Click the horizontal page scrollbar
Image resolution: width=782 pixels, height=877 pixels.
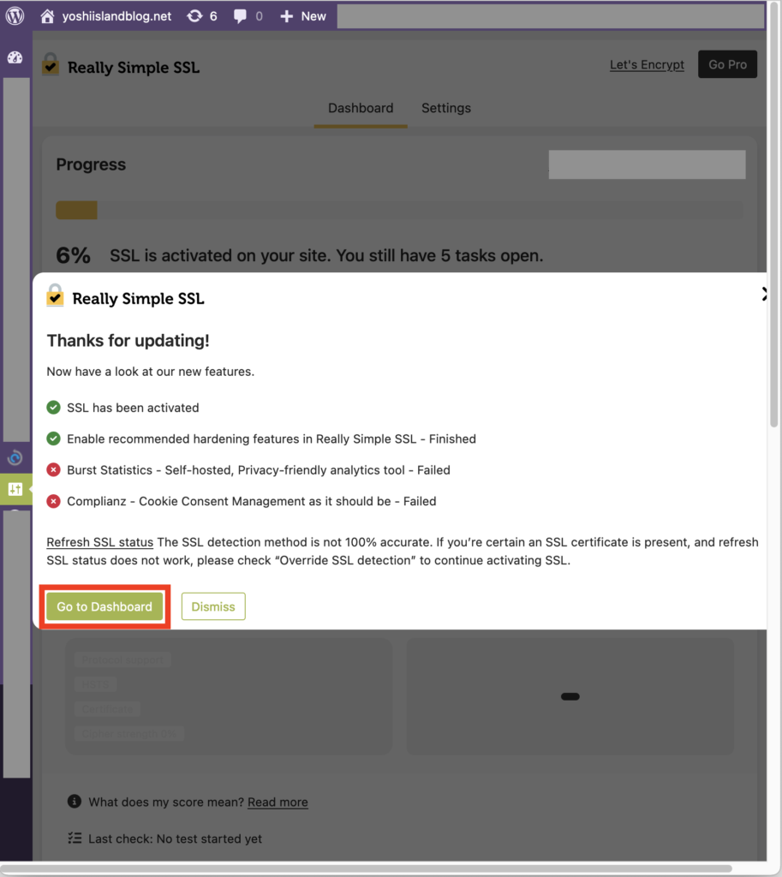tap(366, 869)
